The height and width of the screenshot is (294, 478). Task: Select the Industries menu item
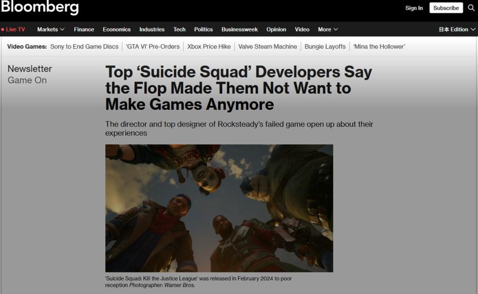tap(152, 29)
